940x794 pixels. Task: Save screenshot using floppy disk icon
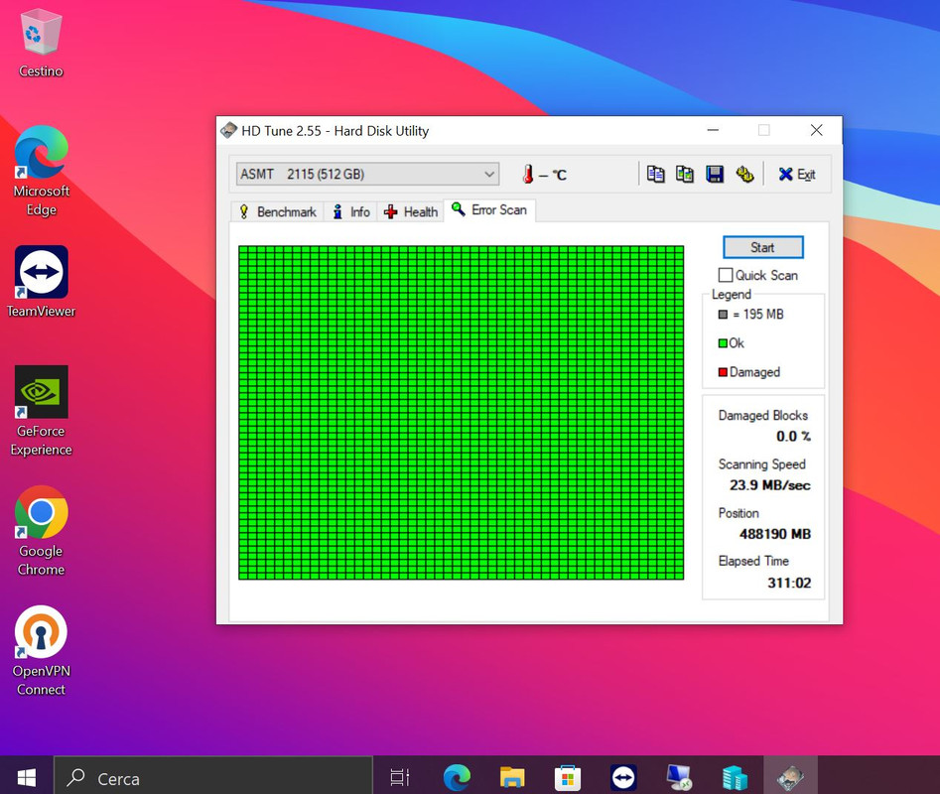[715, 175]
